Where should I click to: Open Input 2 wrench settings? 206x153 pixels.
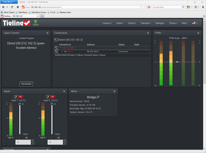47,97
